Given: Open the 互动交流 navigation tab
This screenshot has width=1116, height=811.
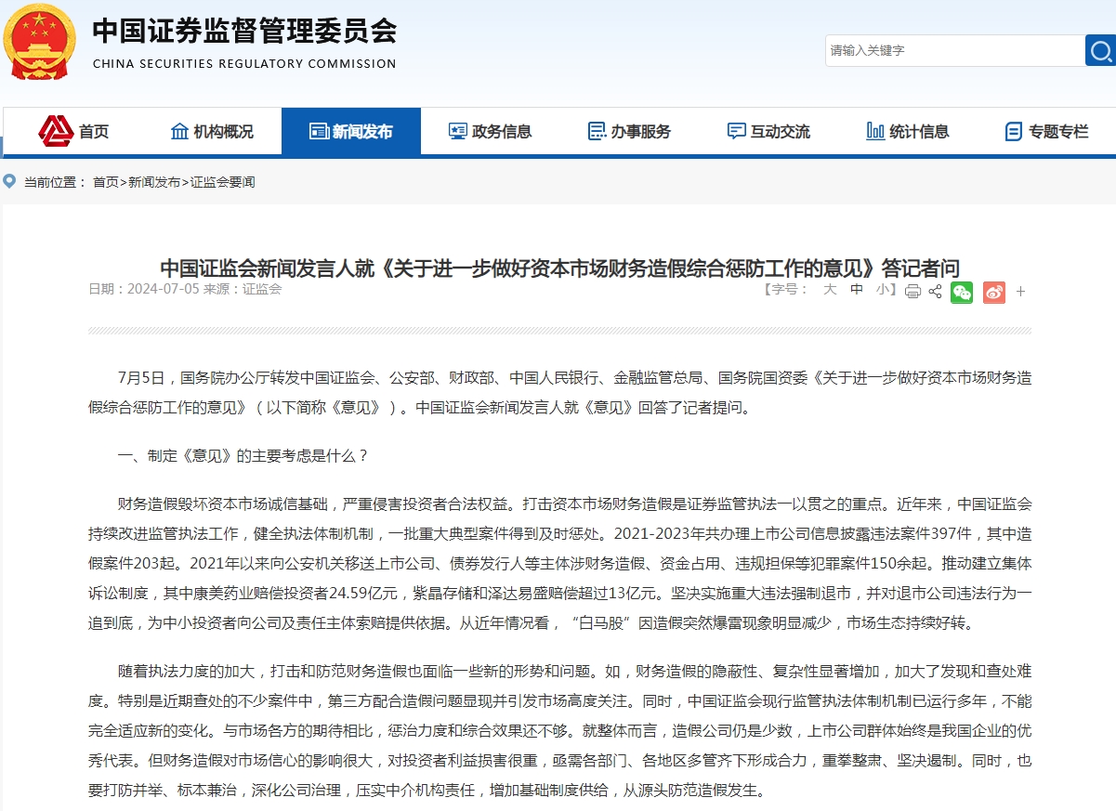Looking at the screenshot, I should [769, 131].
